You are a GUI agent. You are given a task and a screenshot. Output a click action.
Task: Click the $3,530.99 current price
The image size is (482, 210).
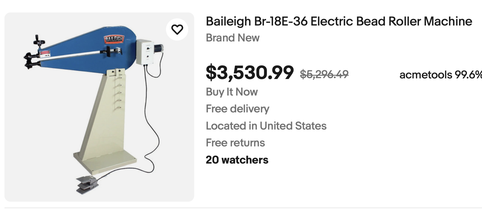(x=249, y=73)
